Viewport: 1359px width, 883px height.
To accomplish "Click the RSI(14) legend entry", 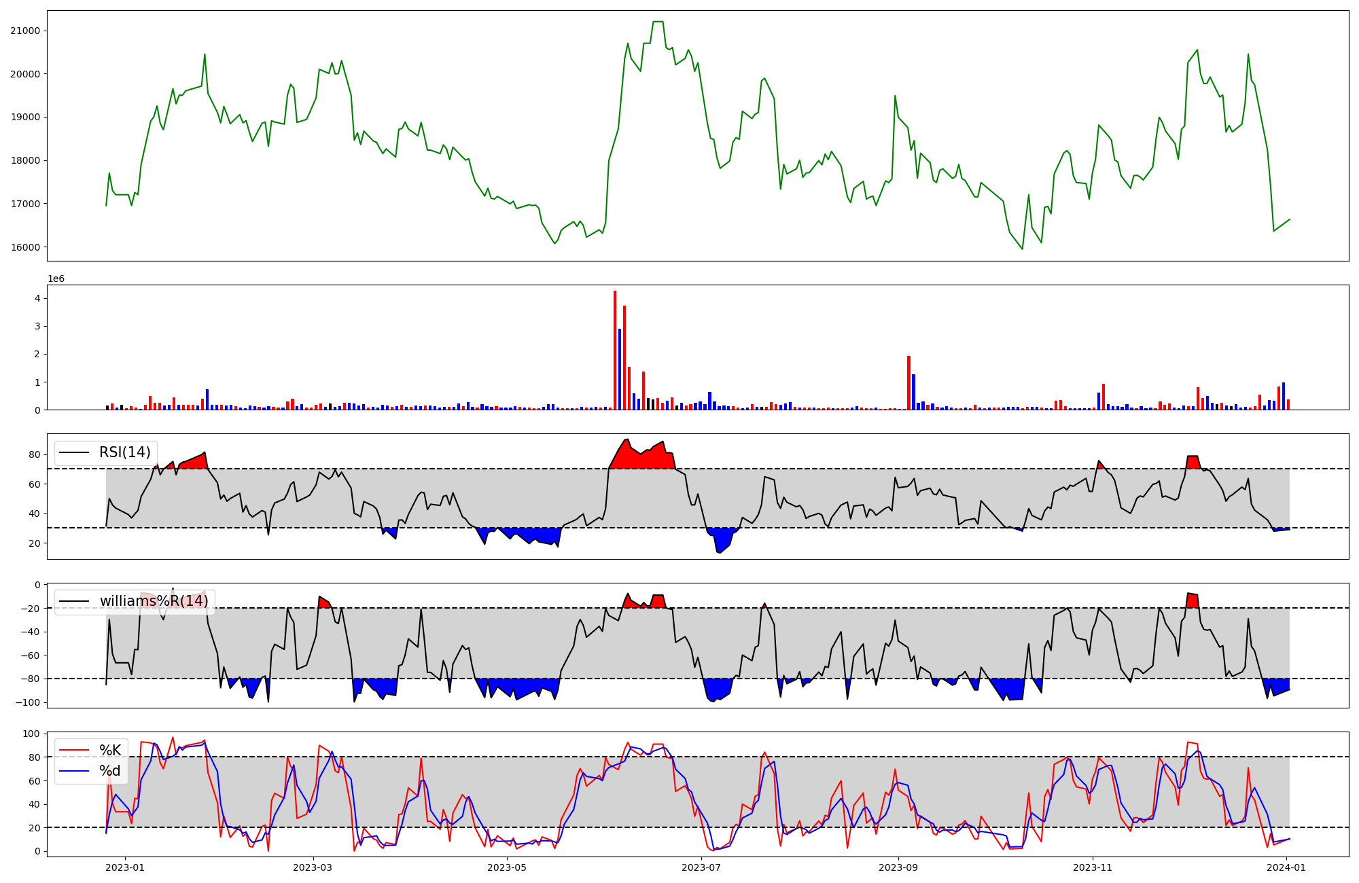I will click(x=124, y=452).
